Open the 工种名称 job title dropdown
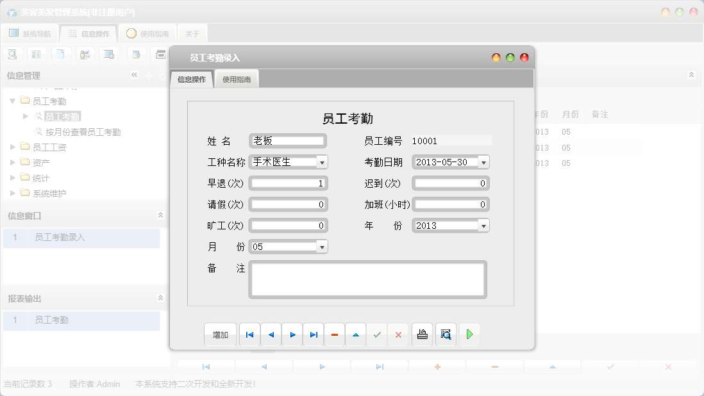704x396 pixels. [x=323, y=162]
